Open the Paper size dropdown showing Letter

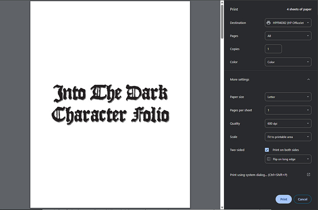(288, 97)
